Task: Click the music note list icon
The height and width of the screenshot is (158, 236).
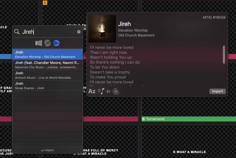Action: pos(101,91)
